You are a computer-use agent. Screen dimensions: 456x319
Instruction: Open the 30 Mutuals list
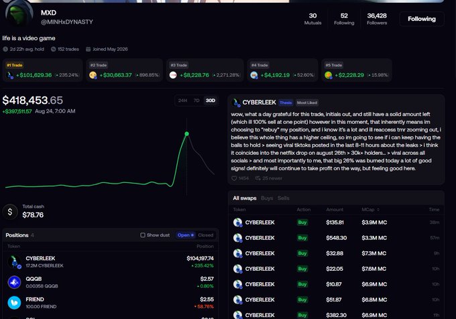point(312,19)
